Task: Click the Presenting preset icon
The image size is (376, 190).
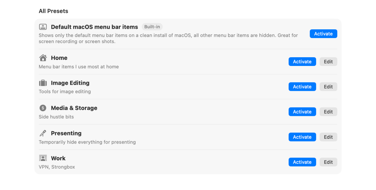Action: 43,133
